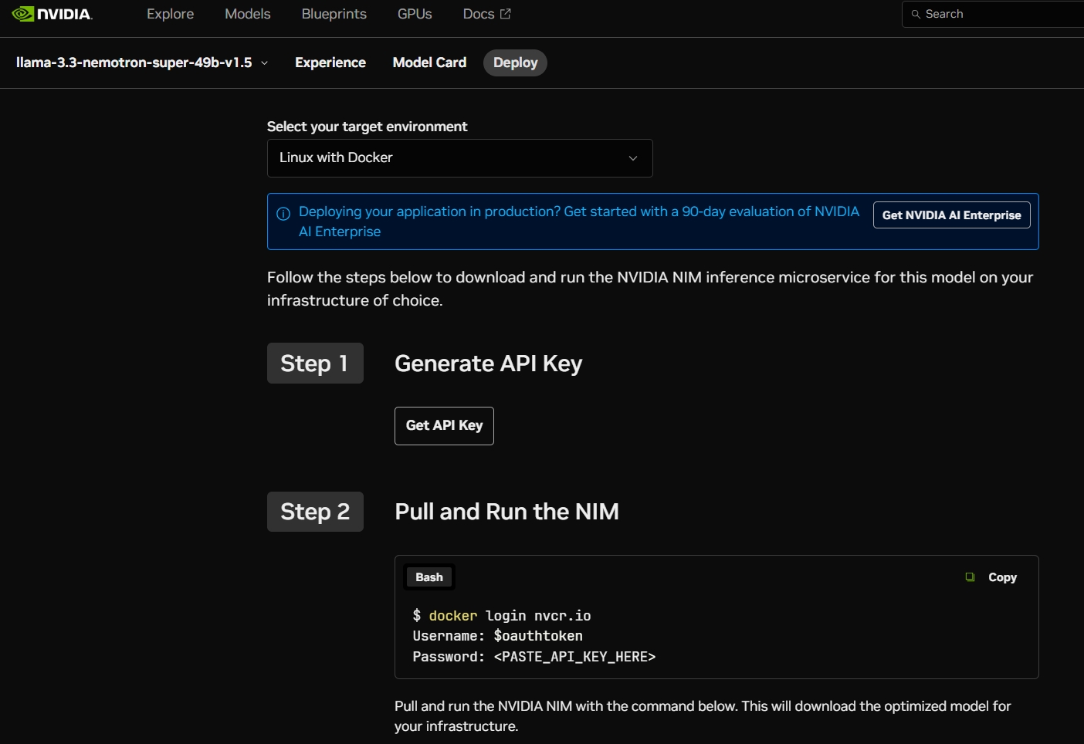The width and height of the screenshot is (1084, 744).
Task: Click the external link icon next to Docs
Action: click(506, 14)
